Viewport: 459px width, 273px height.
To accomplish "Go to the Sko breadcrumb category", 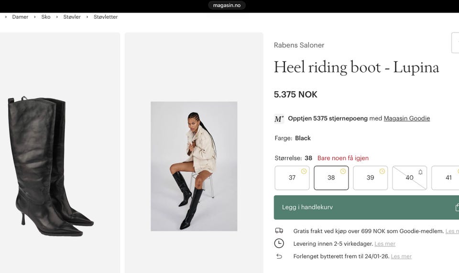I will (46, 17).
